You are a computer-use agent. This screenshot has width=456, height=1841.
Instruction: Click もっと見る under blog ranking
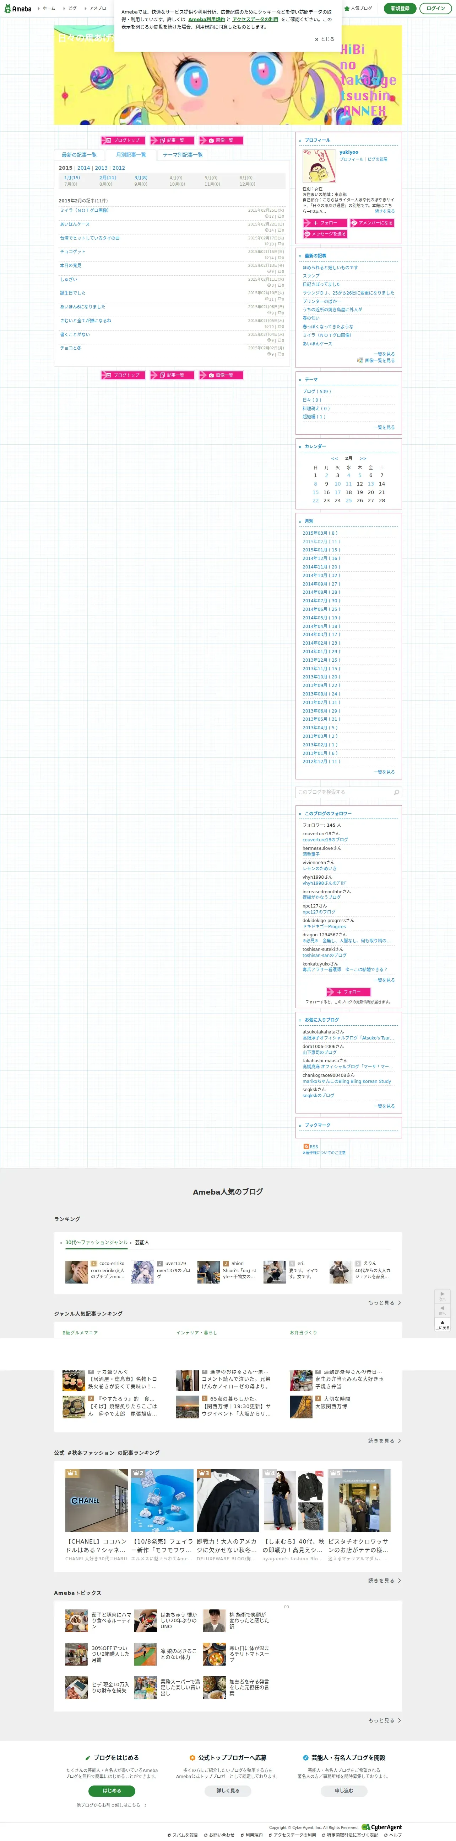tap(384, 1302)
